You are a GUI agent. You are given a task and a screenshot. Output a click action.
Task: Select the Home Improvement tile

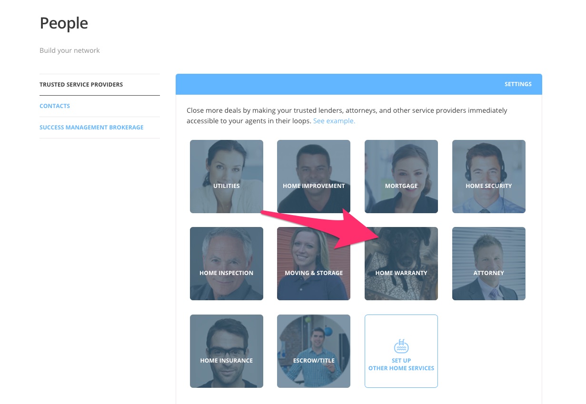tap(313, 177)
